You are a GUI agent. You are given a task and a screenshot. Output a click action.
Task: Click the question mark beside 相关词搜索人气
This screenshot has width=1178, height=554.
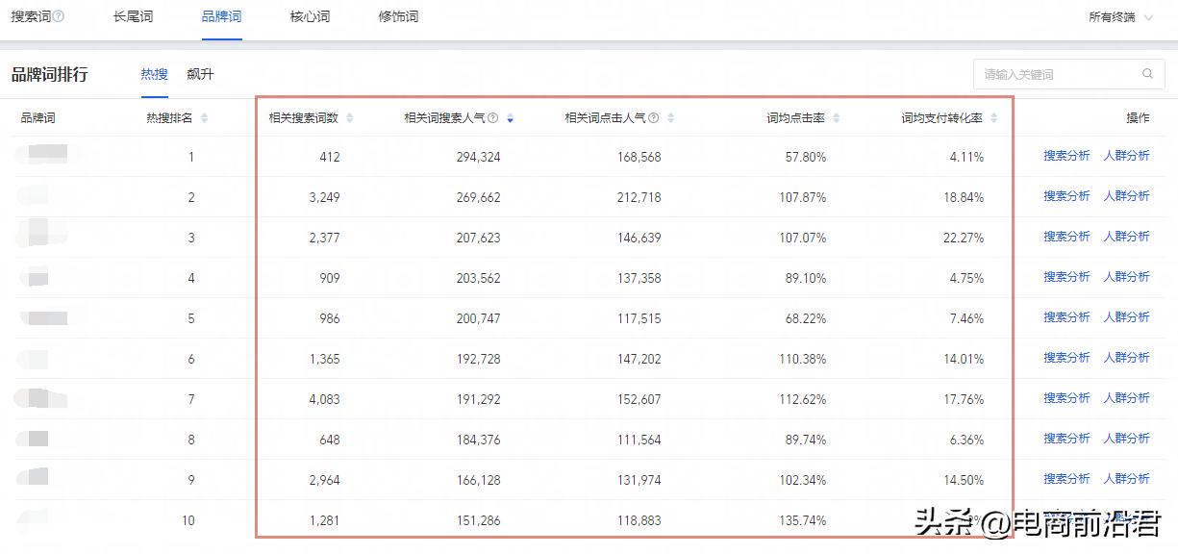(x=491, y=117)
